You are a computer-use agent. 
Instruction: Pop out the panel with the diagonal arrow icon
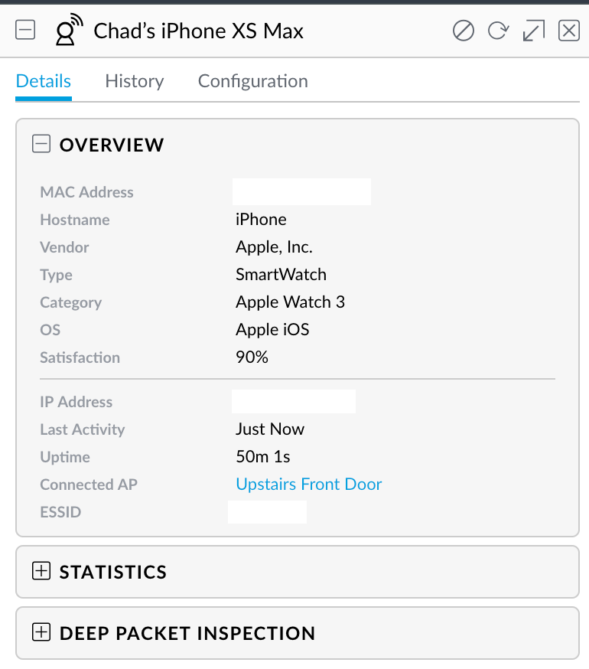tap(534, 31)
